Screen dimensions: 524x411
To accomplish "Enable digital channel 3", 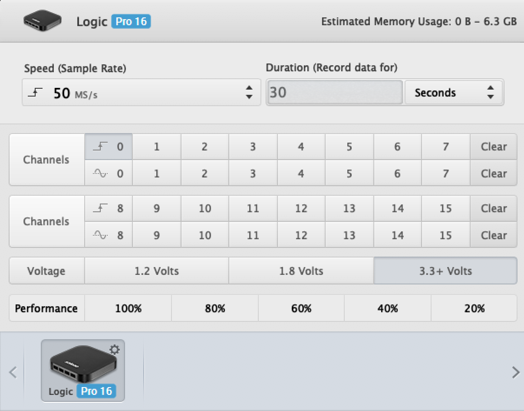I will [x=253, y=147].
